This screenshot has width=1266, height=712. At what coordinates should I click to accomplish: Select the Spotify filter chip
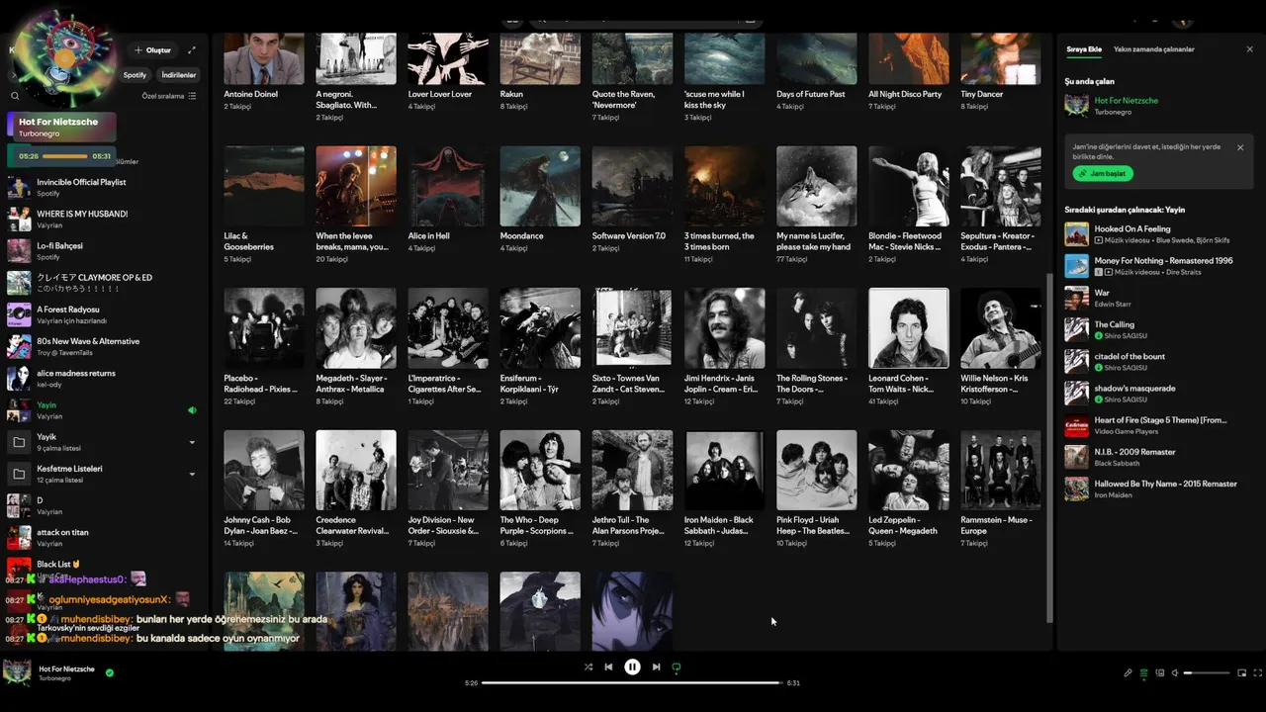pos(135,75)
